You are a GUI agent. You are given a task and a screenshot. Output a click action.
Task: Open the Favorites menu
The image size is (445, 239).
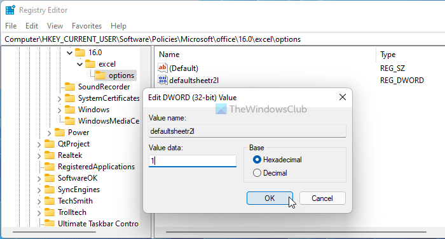(86, 26)
